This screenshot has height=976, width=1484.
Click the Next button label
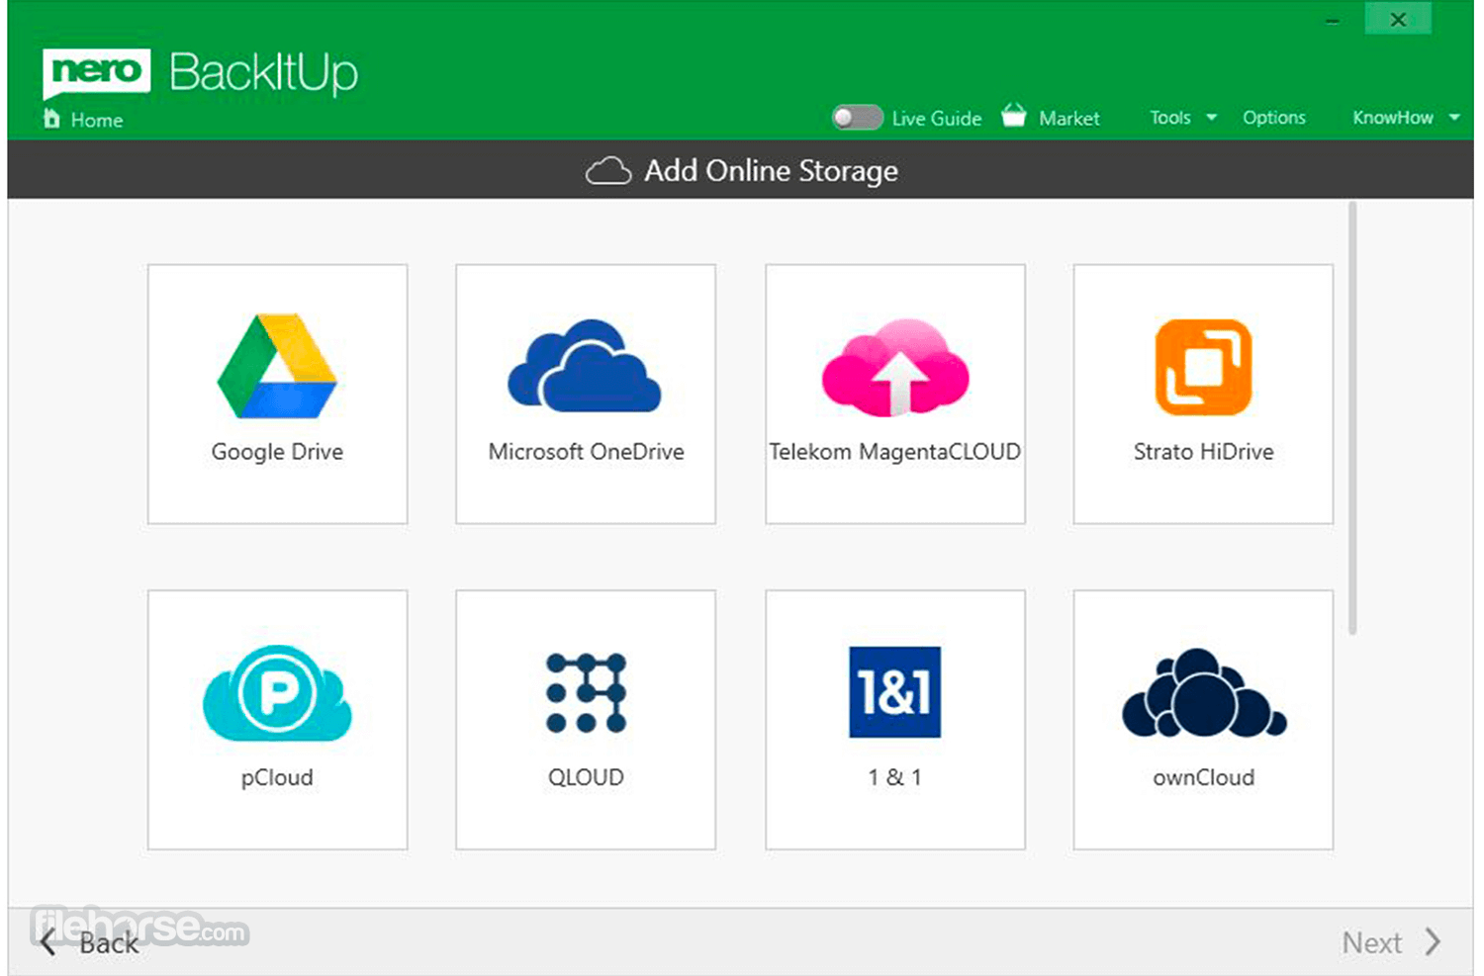(x=1372, y=942)
